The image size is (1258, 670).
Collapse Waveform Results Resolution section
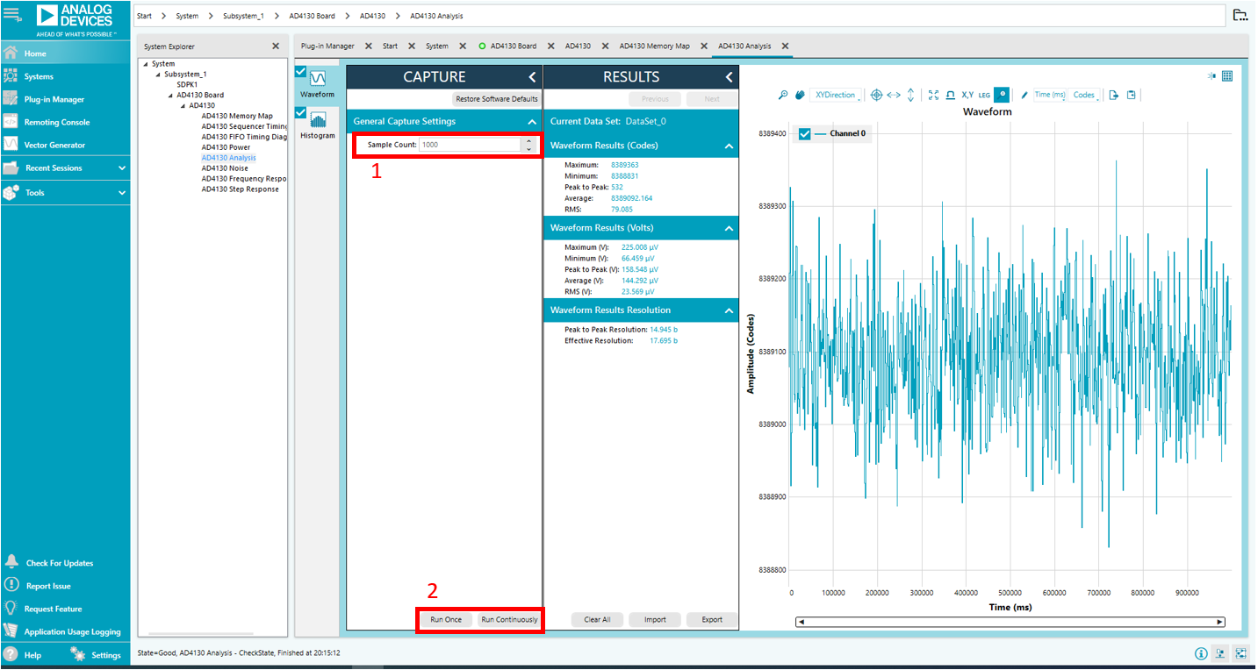(x=729, y=310)
